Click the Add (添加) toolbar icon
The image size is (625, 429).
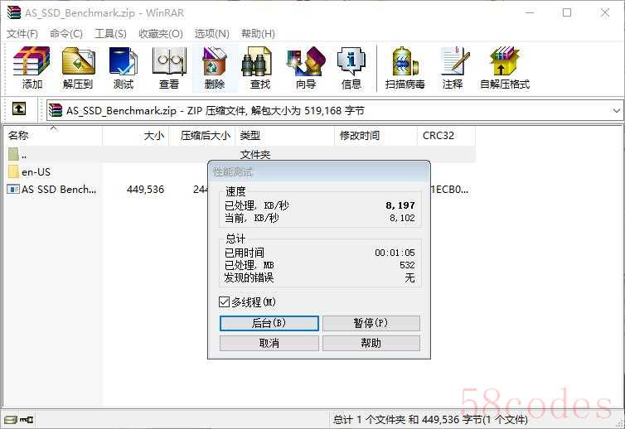pyautogui.click(x=31, y=68)
